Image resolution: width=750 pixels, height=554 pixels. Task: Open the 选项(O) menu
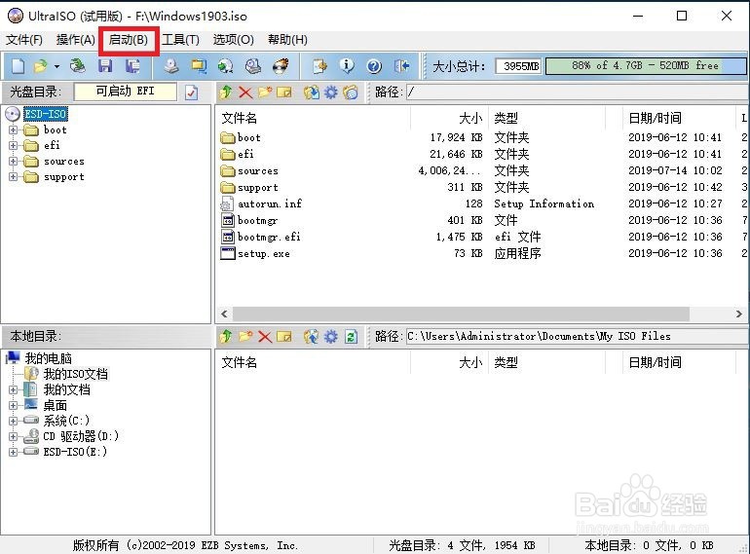[233, 40]
